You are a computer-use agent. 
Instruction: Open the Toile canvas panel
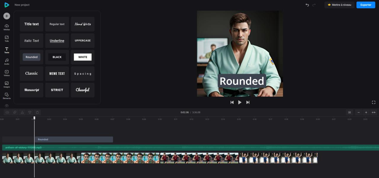(x=7, y=39)
